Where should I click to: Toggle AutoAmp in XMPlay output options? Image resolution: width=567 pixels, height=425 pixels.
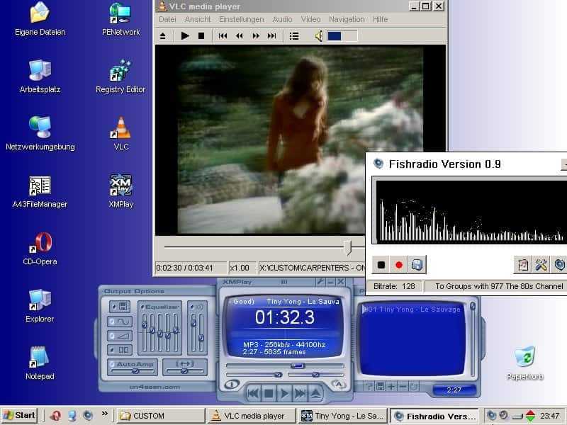point(133,364)
